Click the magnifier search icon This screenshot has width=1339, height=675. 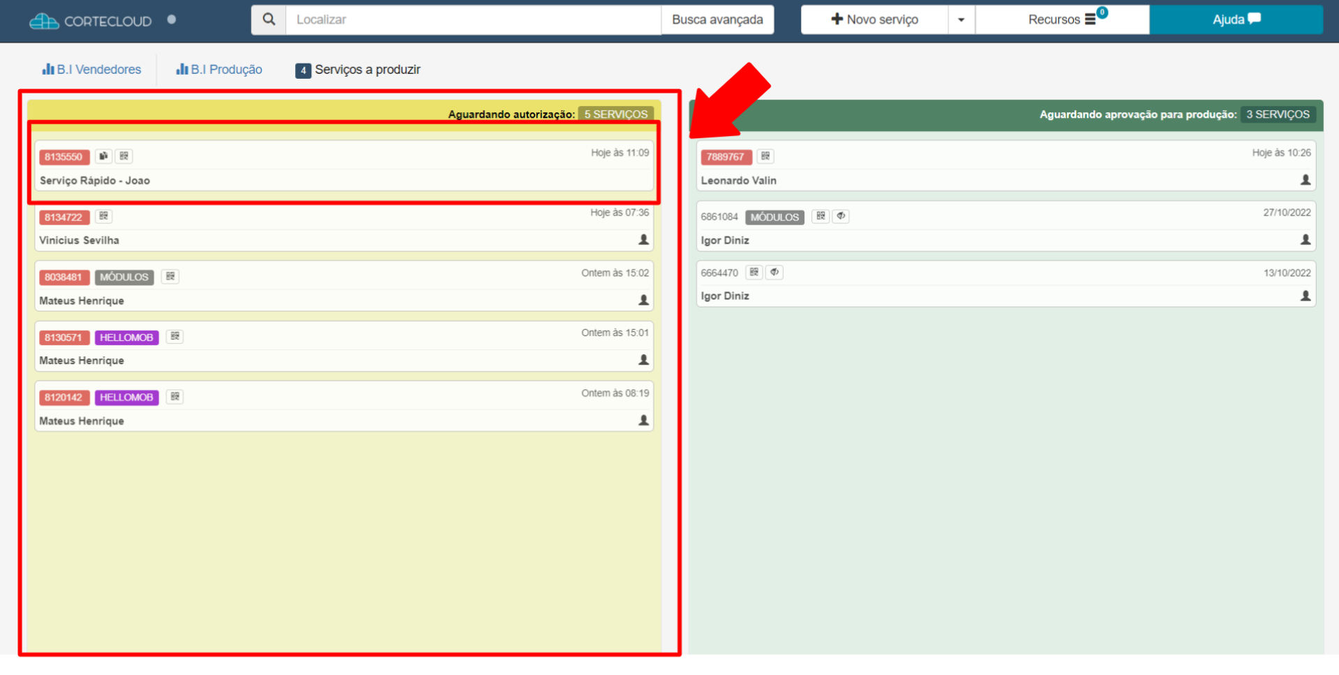coord(269,20)
